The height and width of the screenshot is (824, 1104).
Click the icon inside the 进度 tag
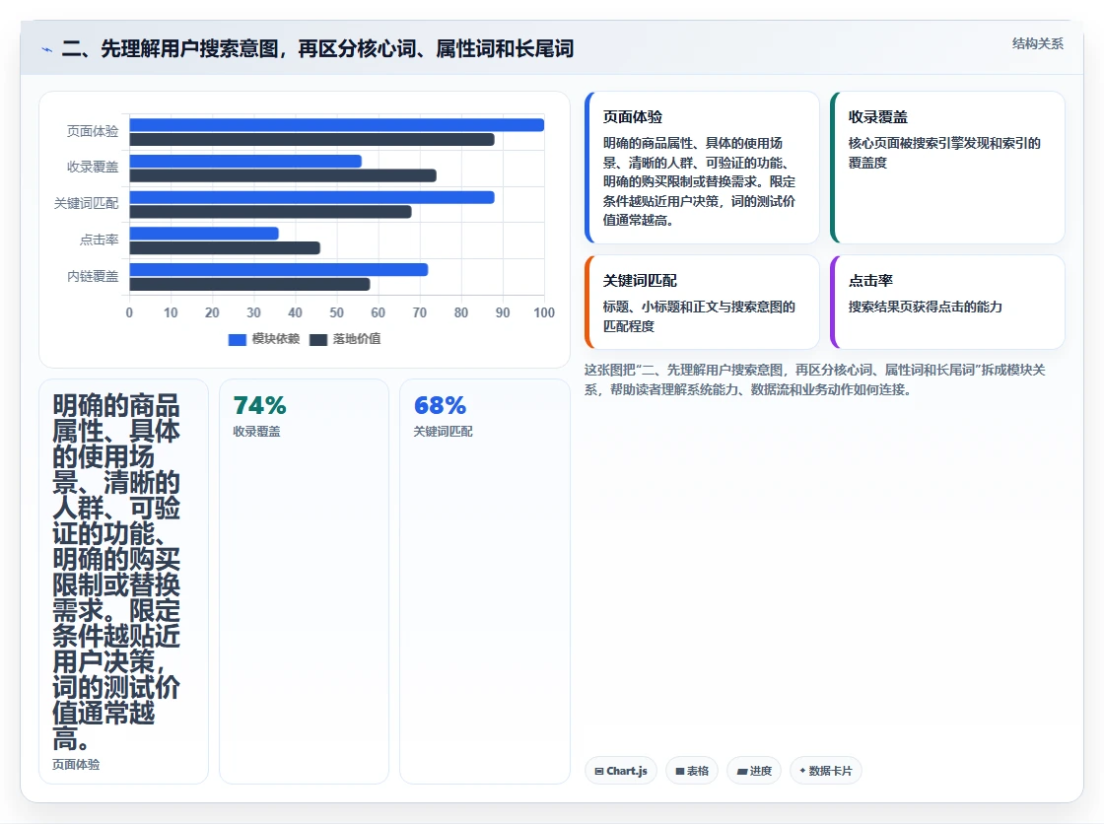click(x=741, y=772)
